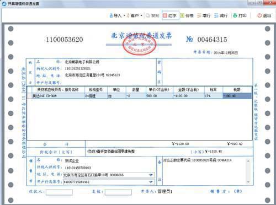Click the 规格型号 column header
Viewport: 276px width, 205px height.
click(x=95, y=90)
